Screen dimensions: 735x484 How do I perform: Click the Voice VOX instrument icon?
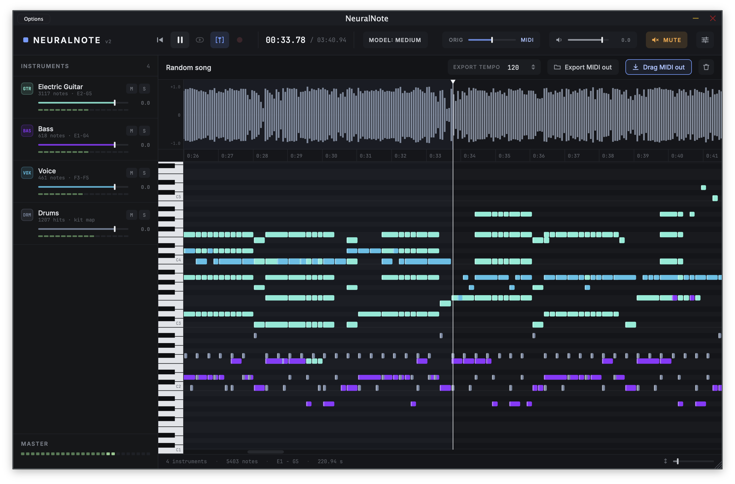point(27,173)
